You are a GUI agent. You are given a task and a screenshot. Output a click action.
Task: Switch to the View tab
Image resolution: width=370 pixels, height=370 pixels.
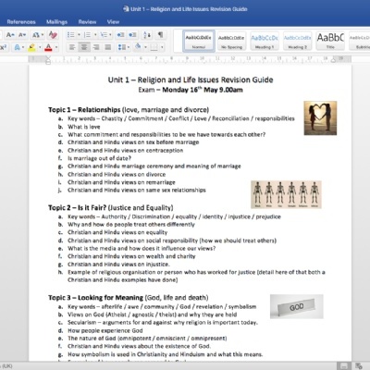pos(113,22)
